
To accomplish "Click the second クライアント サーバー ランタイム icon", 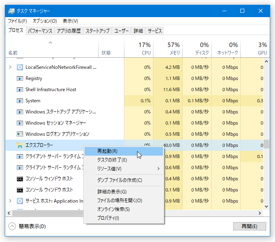I will [x=20, y=168].
